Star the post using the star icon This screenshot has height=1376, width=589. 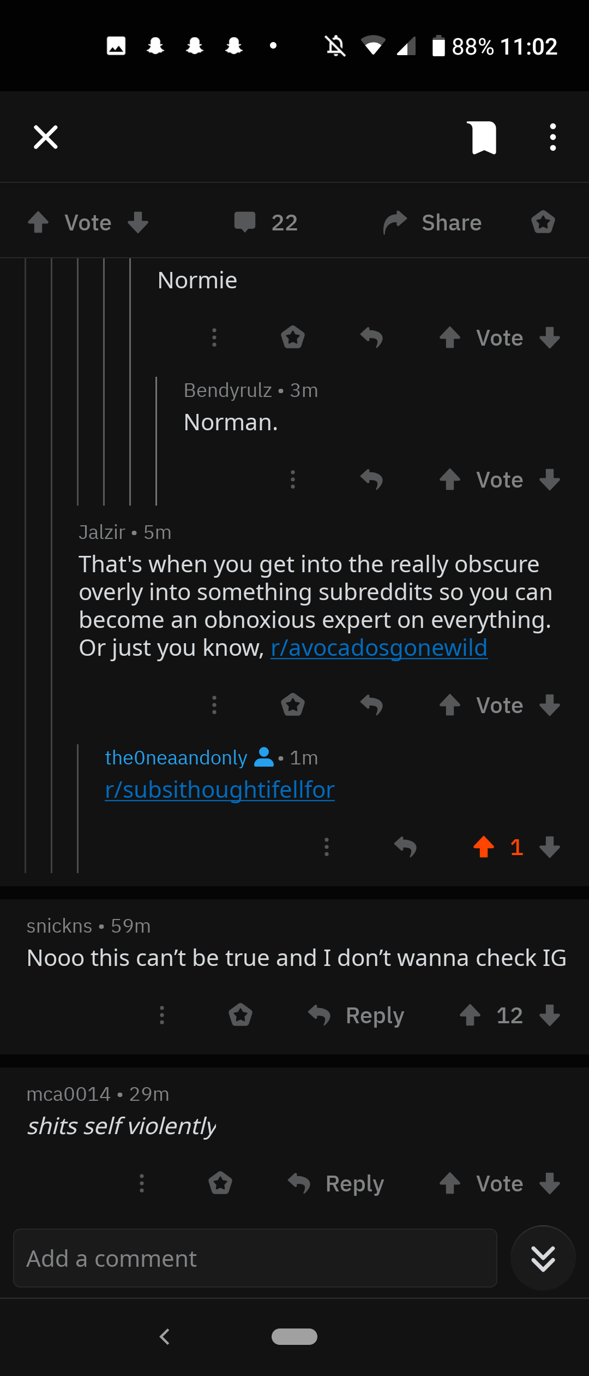[x=543, y=222]
